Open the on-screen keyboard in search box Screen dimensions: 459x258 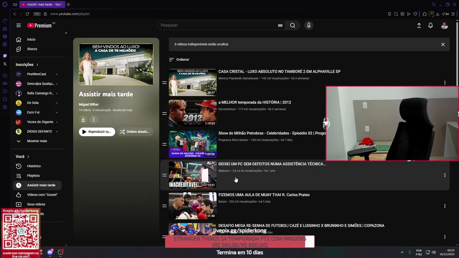pos(280,25)
